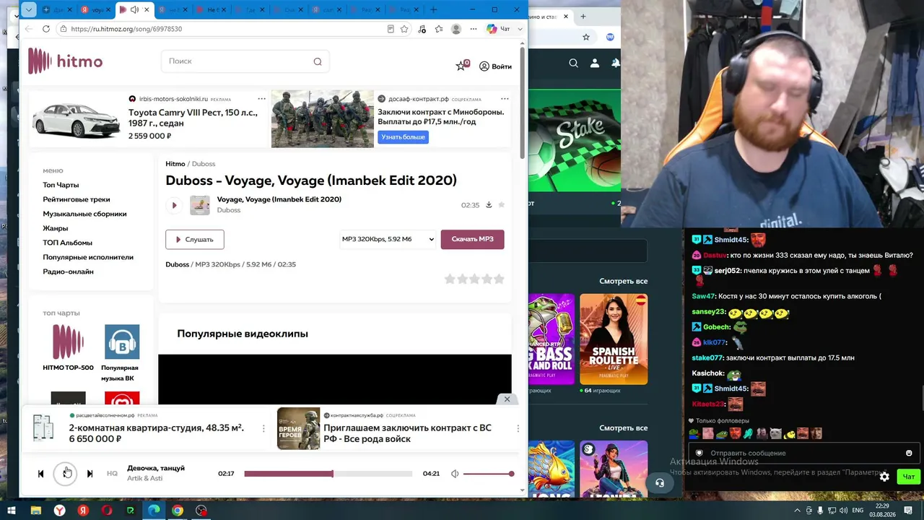The image size is (924, 520).
Task: Open Музыкальные сборники menu item
Action: (x=84, y=214)
